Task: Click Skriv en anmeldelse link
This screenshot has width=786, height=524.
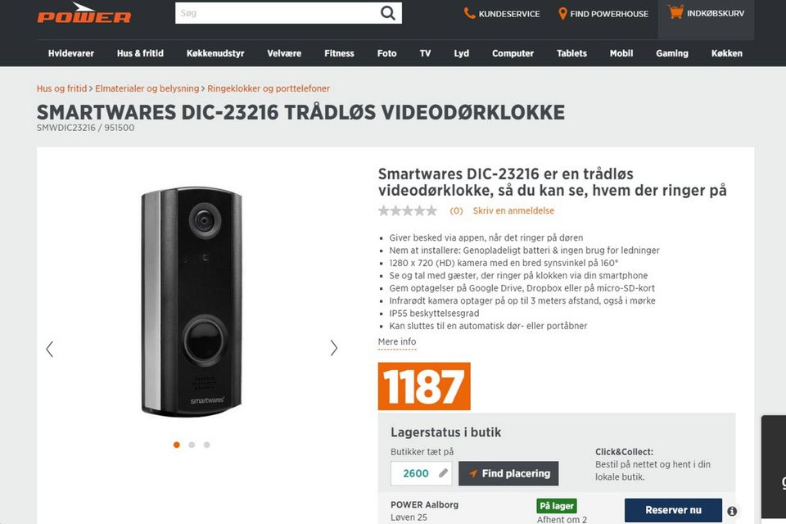Action: (x=513, y=210)
